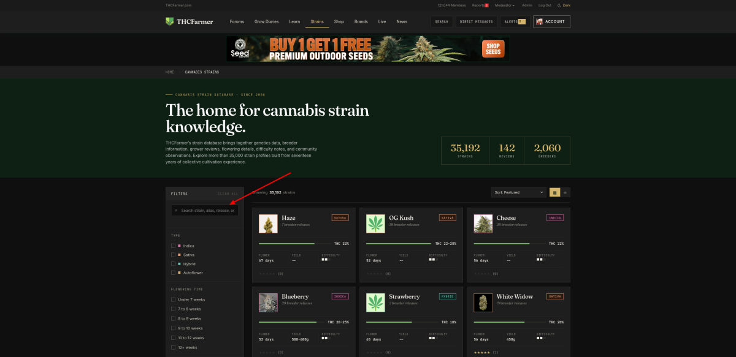Click the Admin link

tap(527, 5)
